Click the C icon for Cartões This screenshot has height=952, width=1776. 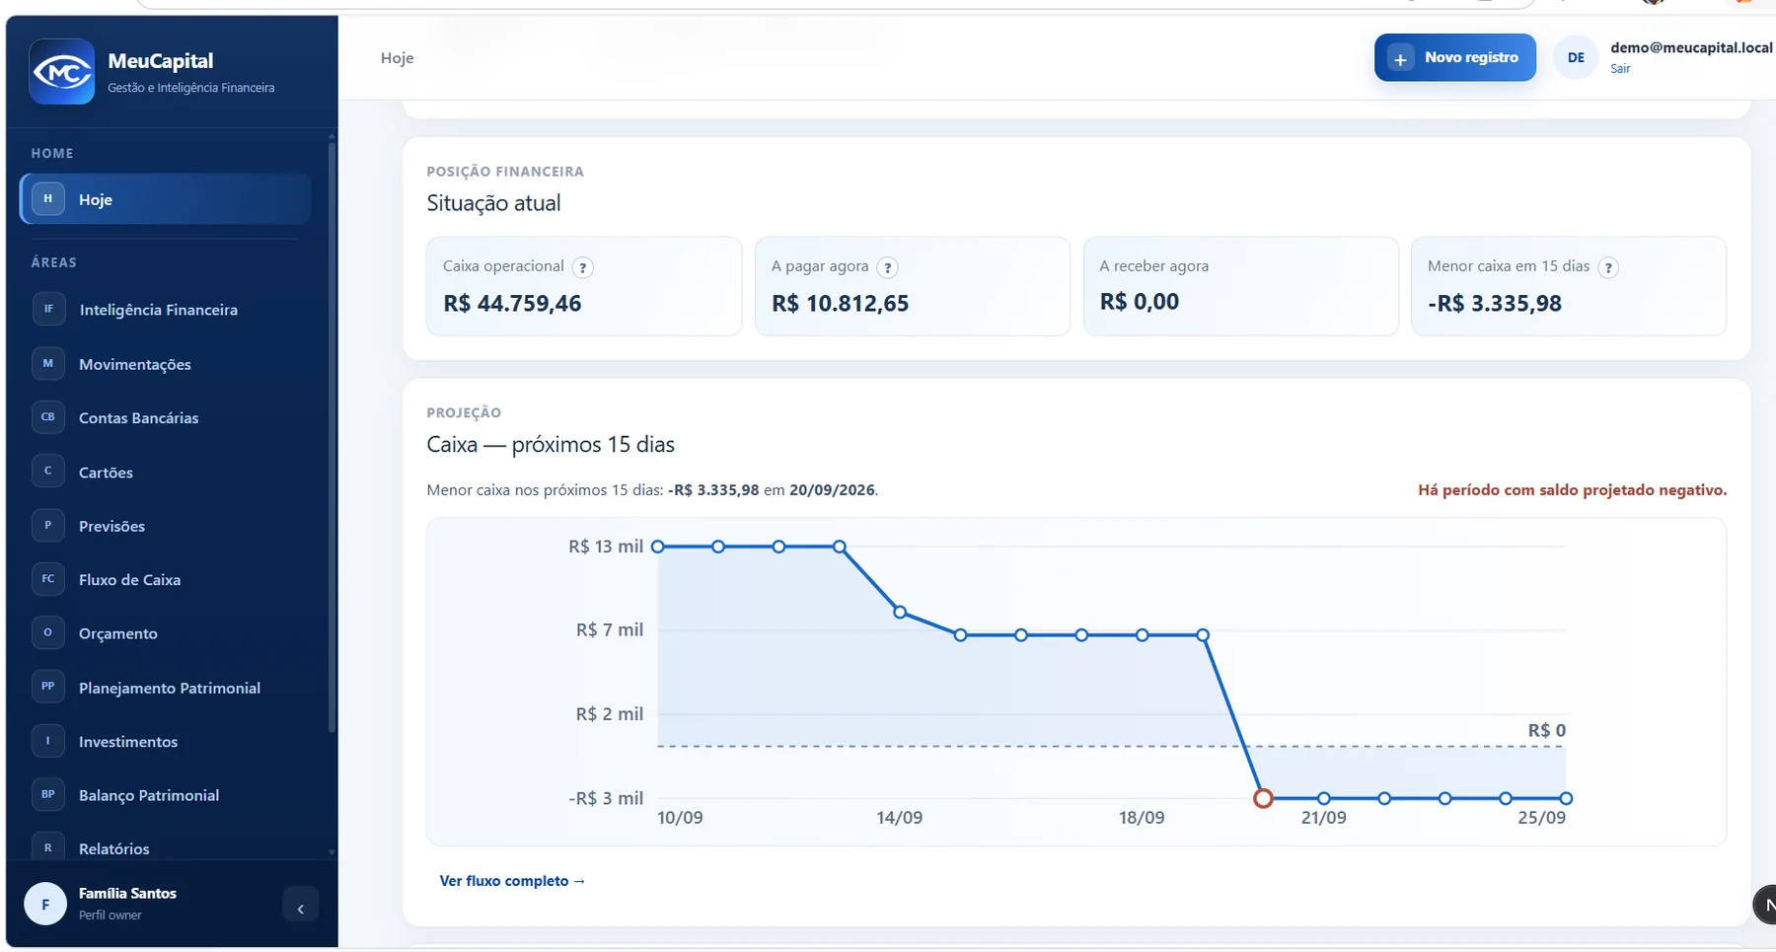(x=47, y=471)
